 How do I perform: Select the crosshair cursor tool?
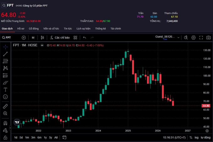5,47
